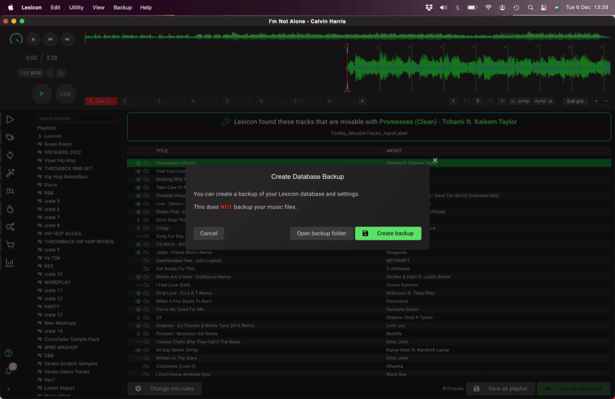This screenshot has height=399, width=615.
Task: Open the shopping cart sidebar icon
Action: point(10,245)
